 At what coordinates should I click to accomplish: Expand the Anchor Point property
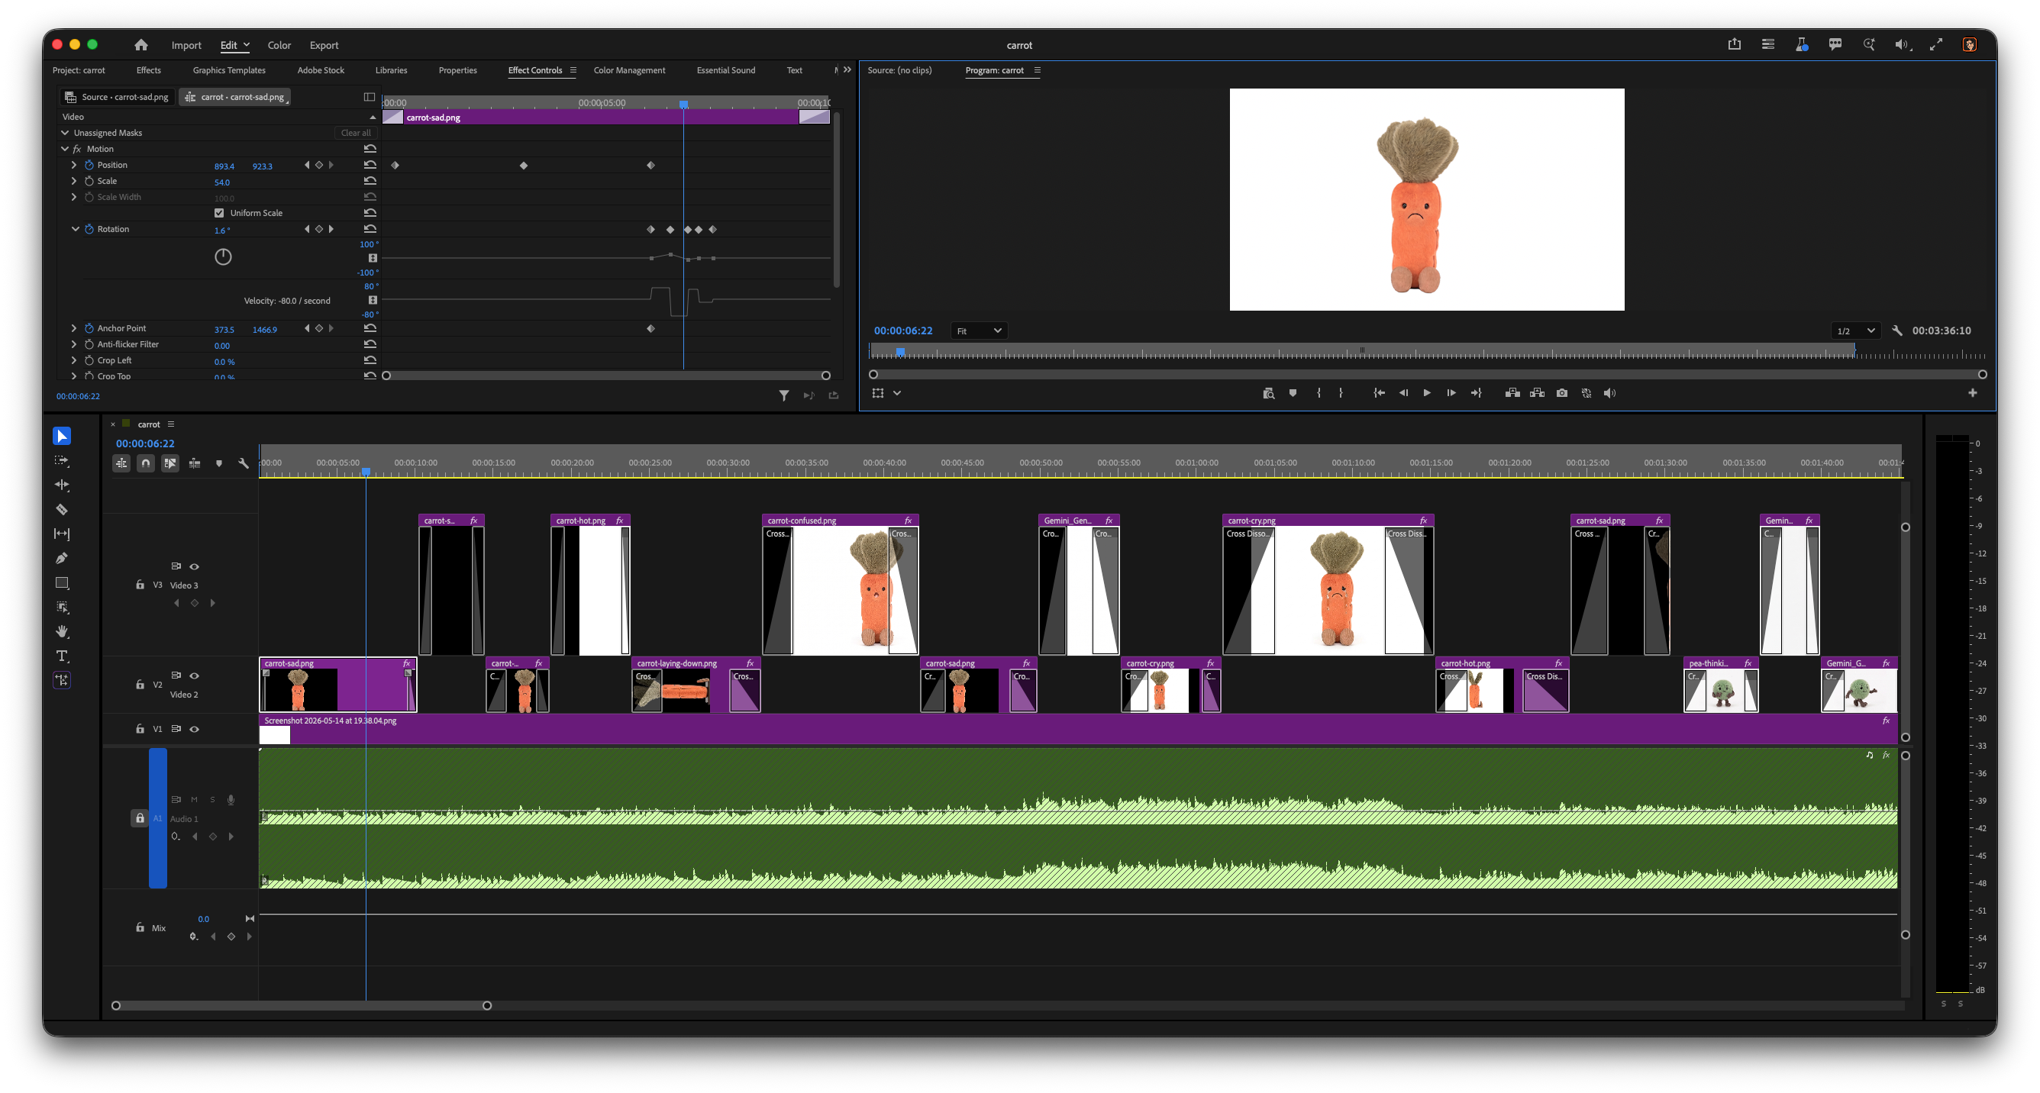click(x=73, y=328)
